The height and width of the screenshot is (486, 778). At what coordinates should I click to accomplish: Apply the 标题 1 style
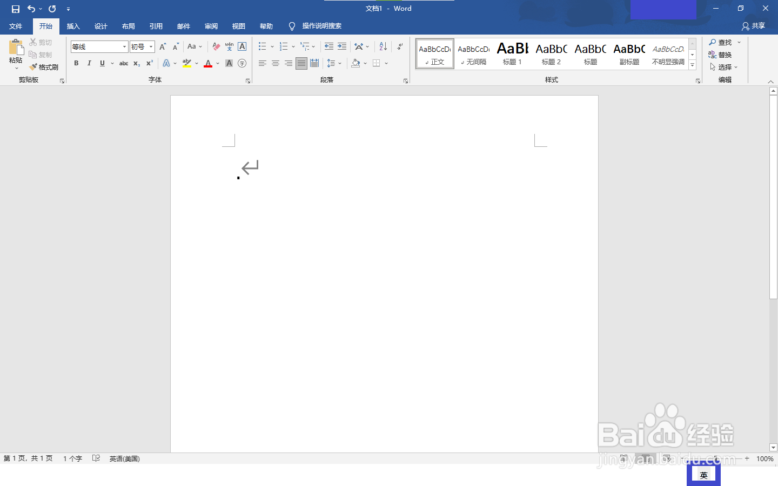[513, 53]
